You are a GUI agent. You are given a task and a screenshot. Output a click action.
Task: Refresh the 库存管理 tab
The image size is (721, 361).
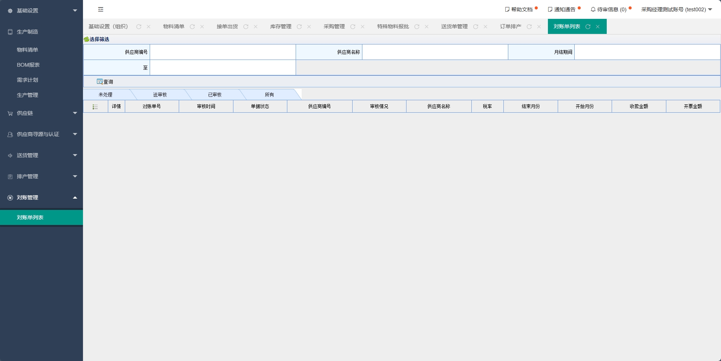coord(299,27)
